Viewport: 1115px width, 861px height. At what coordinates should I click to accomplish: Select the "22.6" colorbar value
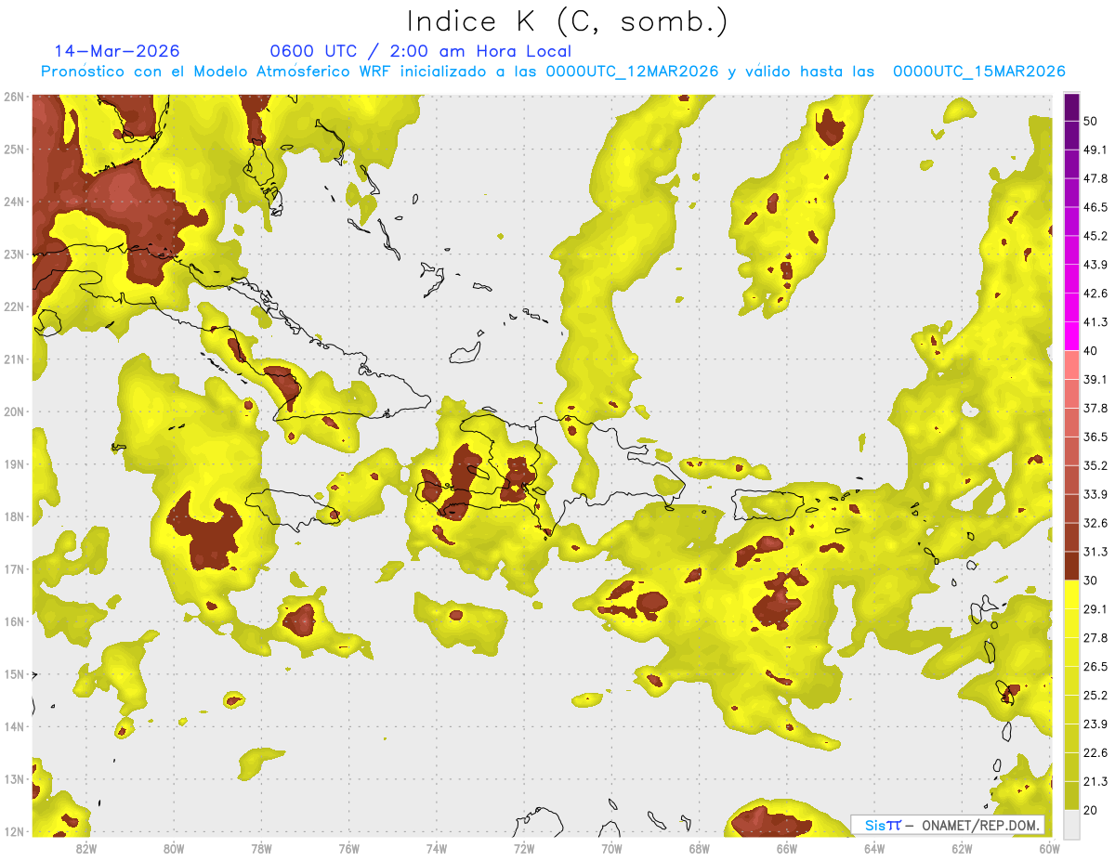pos(1095,753)
